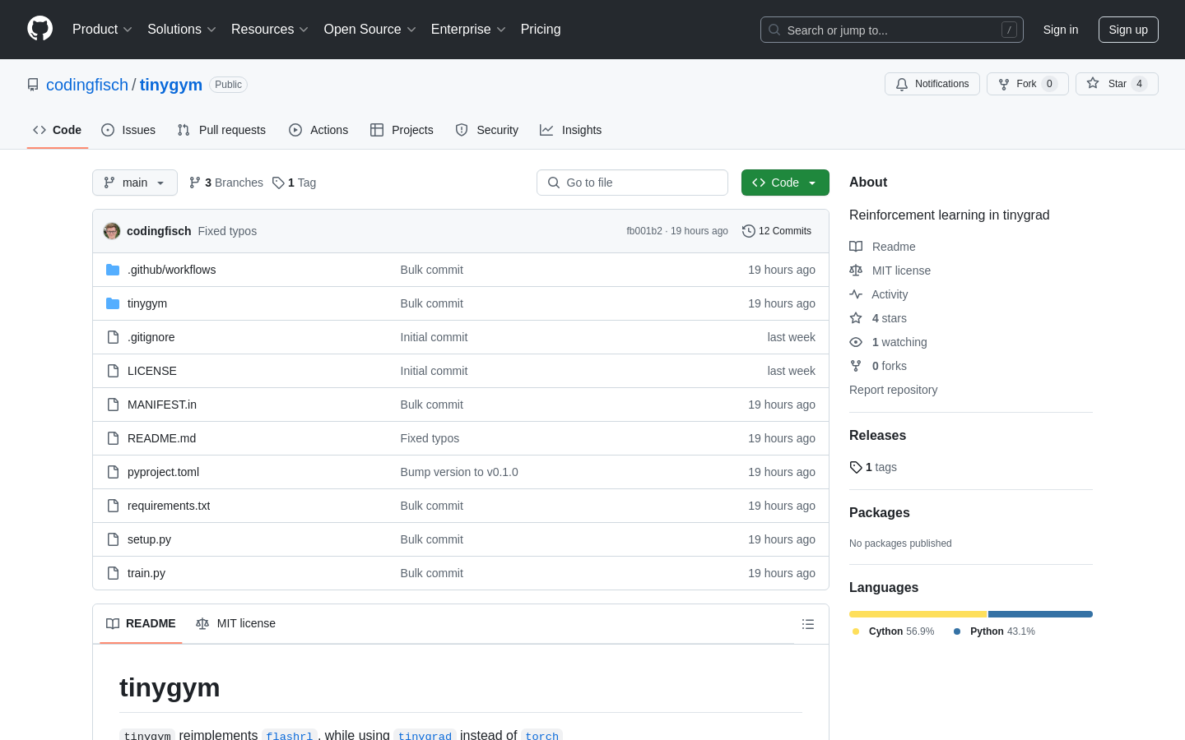Click the Cython 56.9% language label

pos(894,631)
